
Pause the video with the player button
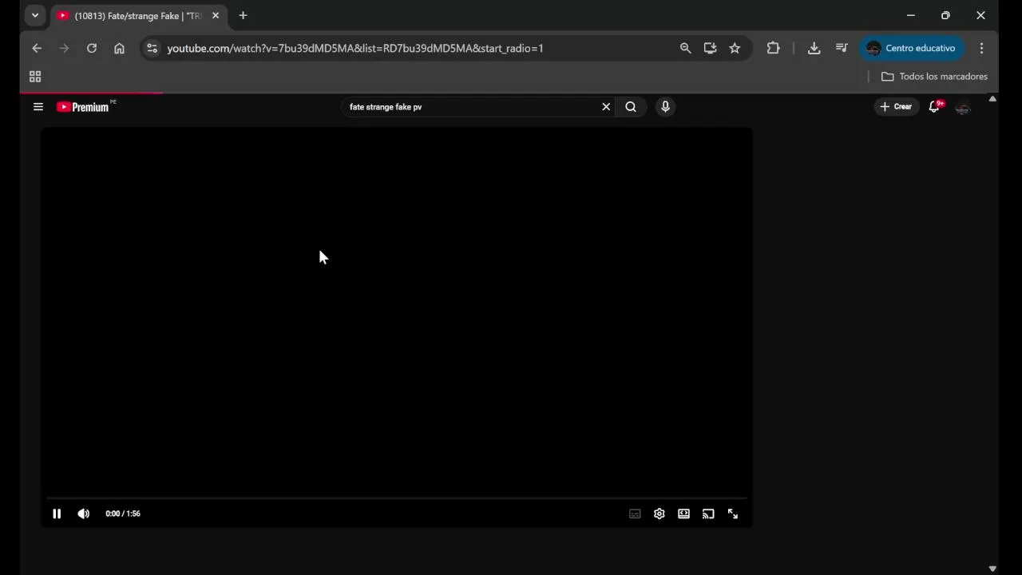pos(57,514)
